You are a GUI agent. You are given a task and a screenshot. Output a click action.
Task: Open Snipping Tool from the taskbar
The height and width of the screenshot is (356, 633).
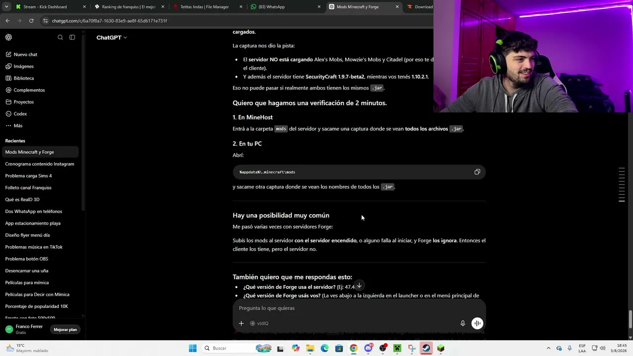coord(411,348)
